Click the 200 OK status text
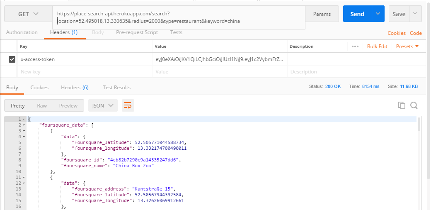Image resolution: width=431 pixels, height=210 pixels. coord(333,86)
